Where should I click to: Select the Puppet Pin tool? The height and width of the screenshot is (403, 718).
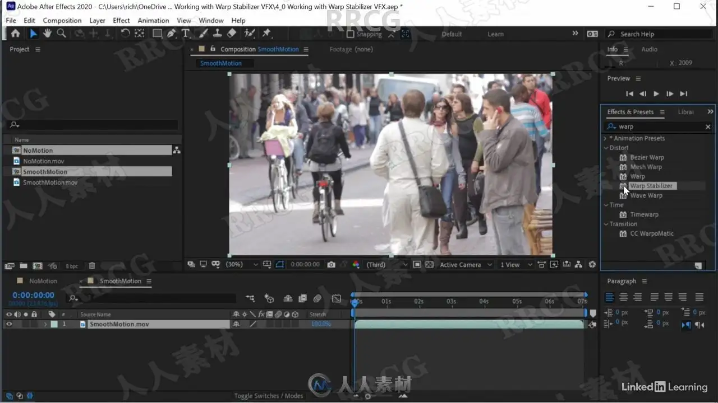coord(266,34)
